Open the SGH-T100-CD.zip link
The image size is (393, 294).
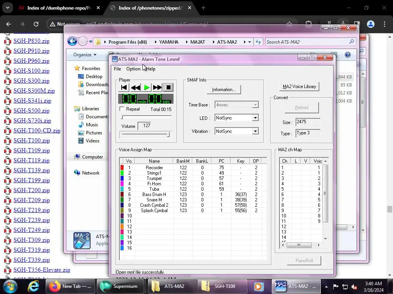coord(37,131)
